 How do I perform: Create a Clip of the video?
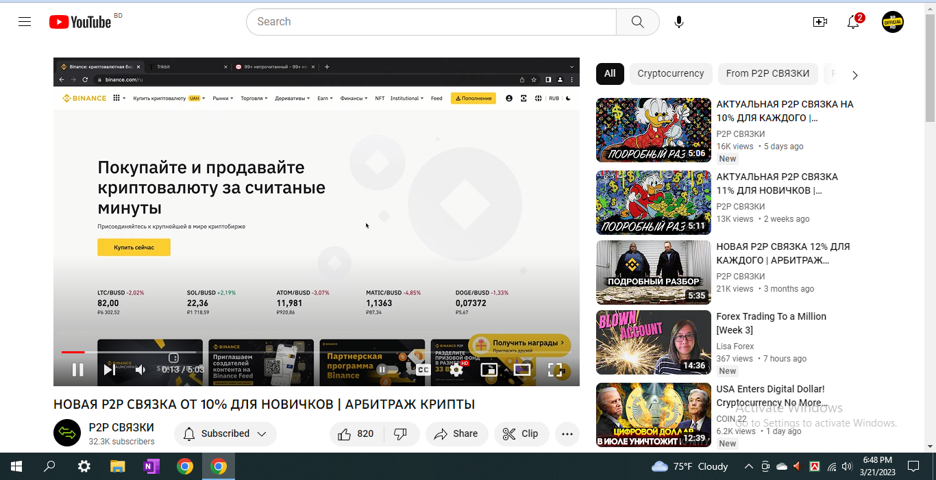coord(521,433)
